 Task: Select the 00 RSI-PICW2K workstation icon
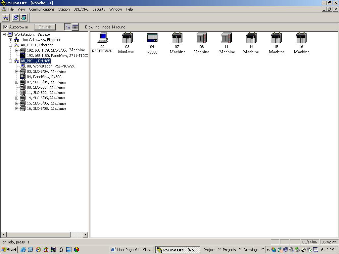coord(103,38)
